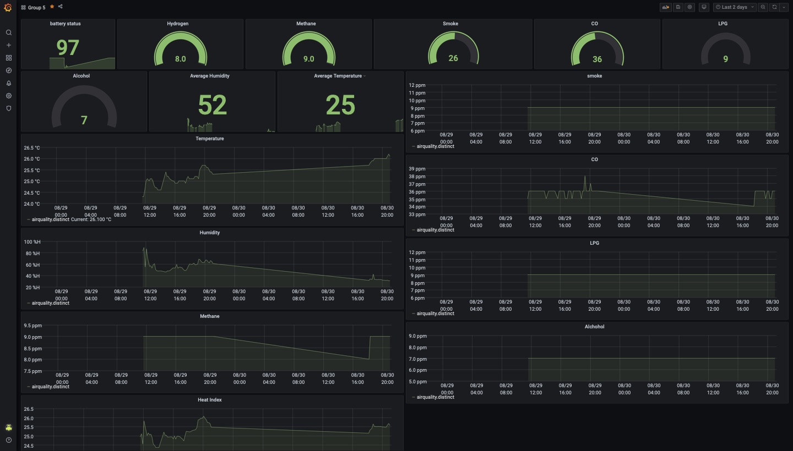793x451 pixels.
Task: Open dashboard settings gear in top bar
Action: [x=689, y=7]
